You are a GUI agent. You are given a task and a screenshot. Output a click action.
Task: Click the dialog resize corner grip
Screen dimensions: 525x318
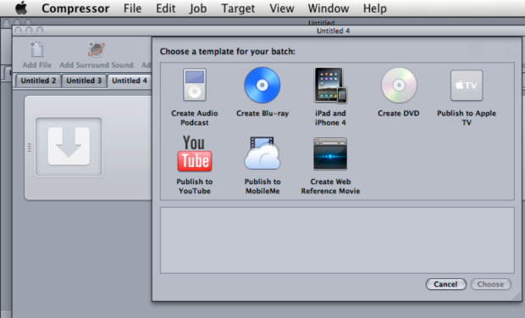tap(517, 297)
